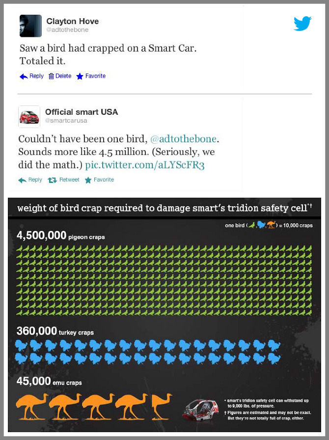Favorite Clayton Hove's tweet with the star
The image size is (329, 440).
click(91, 76)
